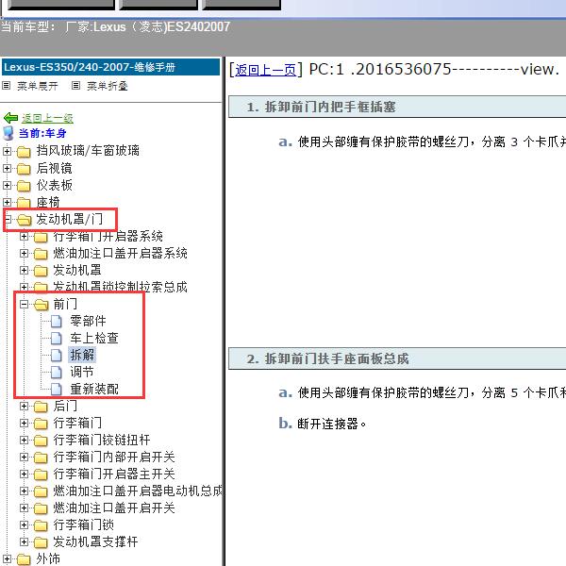Click the 重新装配 document icon
566x566 pixels.
pos(57,389)
